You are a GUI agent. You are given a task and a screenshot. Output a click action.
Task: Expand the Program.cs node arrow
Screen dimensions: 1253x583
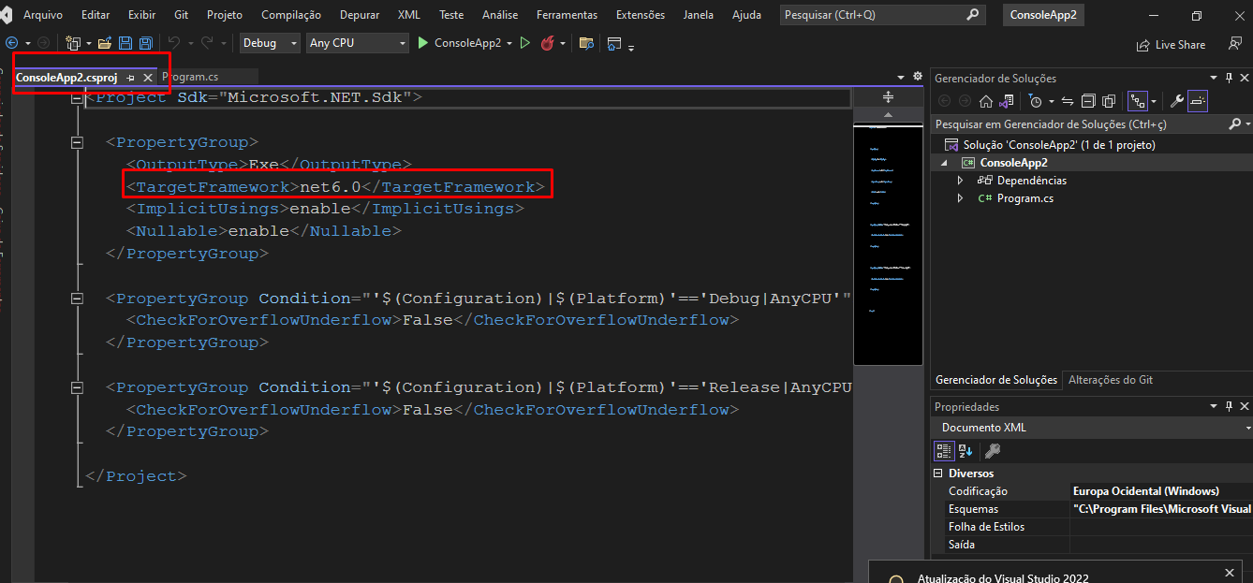[x=960, y=198]
